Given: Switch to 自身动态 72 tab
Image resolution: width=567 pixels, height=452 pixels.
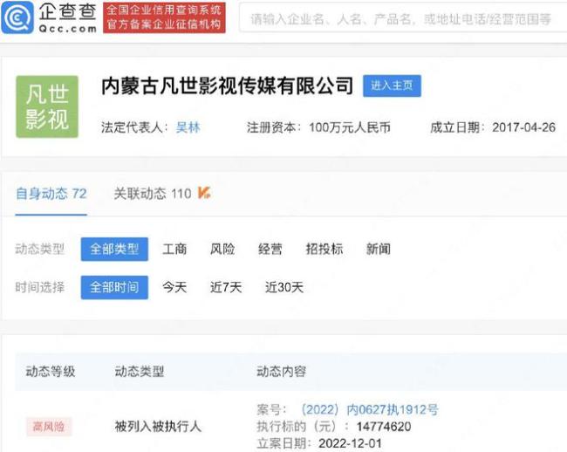Looking at the screenshot, I should pos(51,194).
